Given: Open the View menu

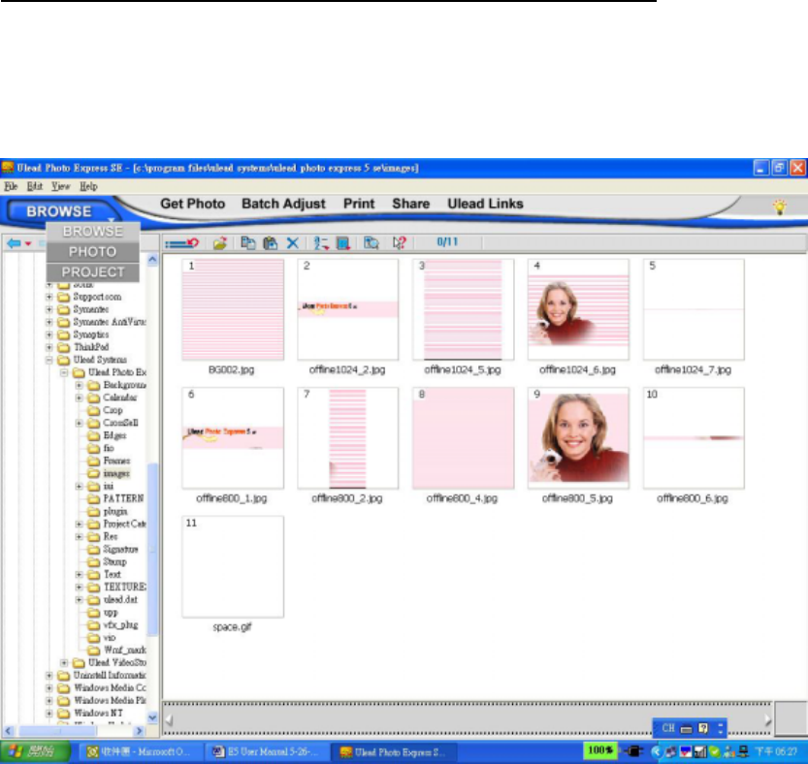Looking at the screenshot, I should click(x=60, y=186).
